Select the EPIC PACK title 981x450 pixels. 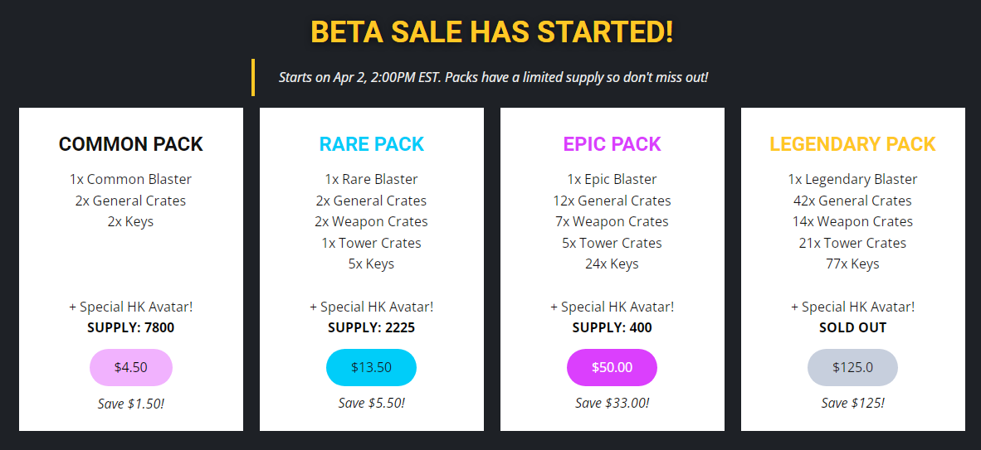click(612, 144)
